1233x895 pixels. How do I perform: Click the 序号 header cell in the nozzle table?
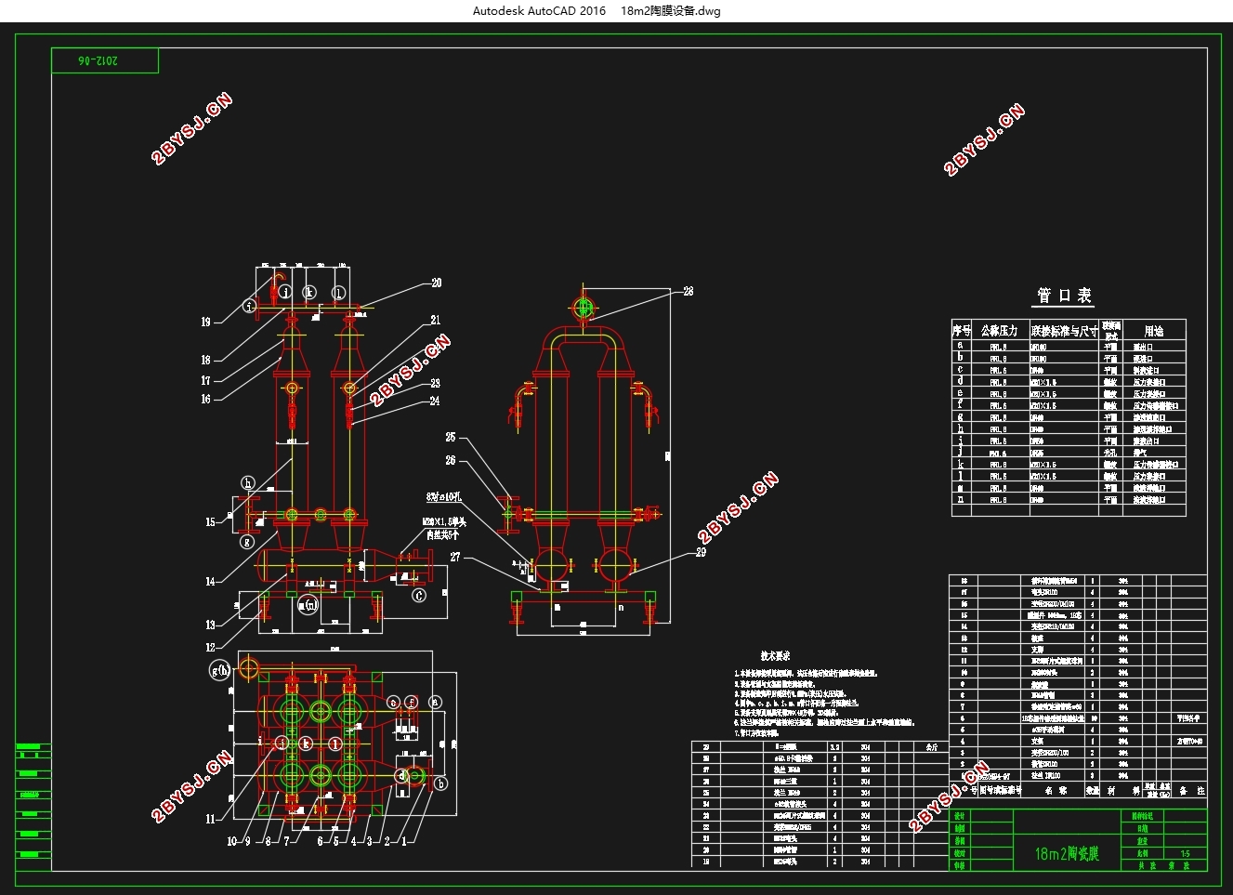pos(961,331)
